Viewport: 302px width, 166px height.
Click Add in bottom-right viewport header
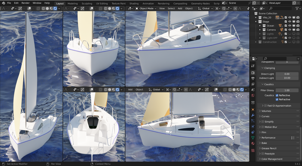(x=130, y=90)
